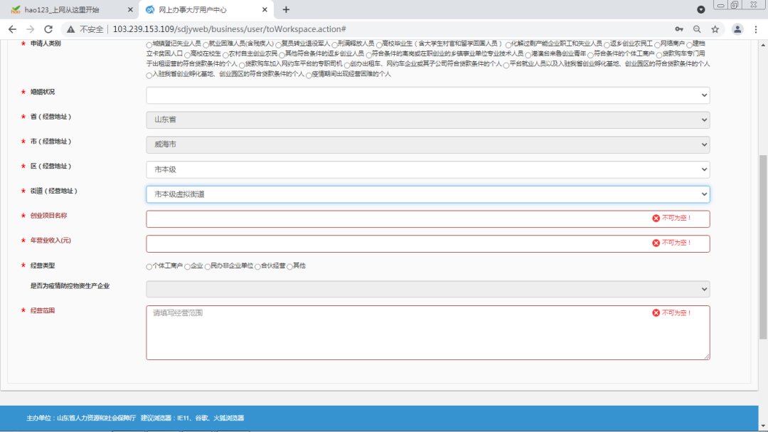
Task: Open Chrome's three-dot menu
Action: click(756, 29)
